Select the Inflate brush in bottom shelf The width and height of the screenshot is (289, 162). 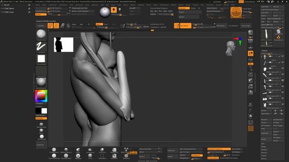[78, 150]
